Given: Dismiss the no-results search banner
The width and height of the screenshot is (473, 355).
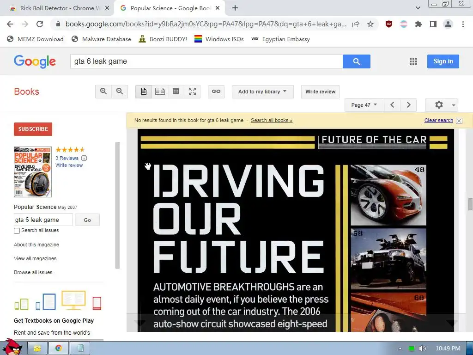Looking at the screenshot, I should (x=459, y=121).
